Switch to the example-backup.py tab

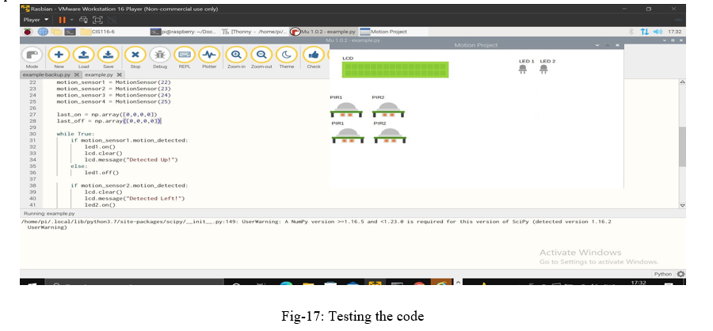[x=47, y=74]
